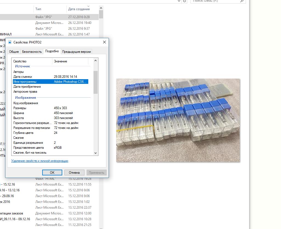Click properties list scroll down arrow
Image resolution: width=281 pixels, height=229 pixels.
95,153
